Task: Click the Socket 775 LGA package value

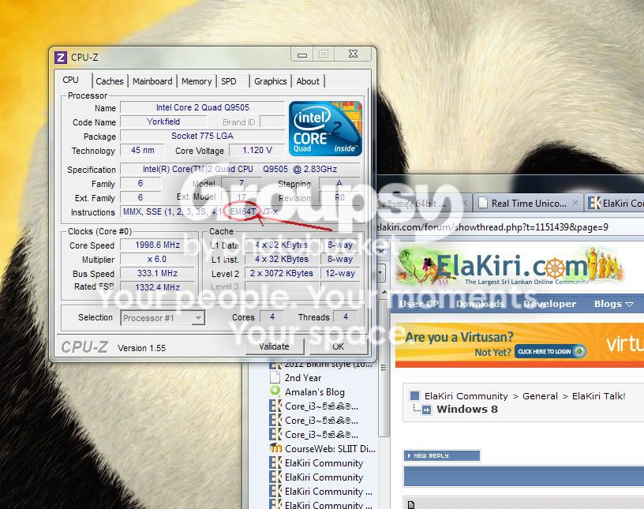Action: tap(203, 136)
